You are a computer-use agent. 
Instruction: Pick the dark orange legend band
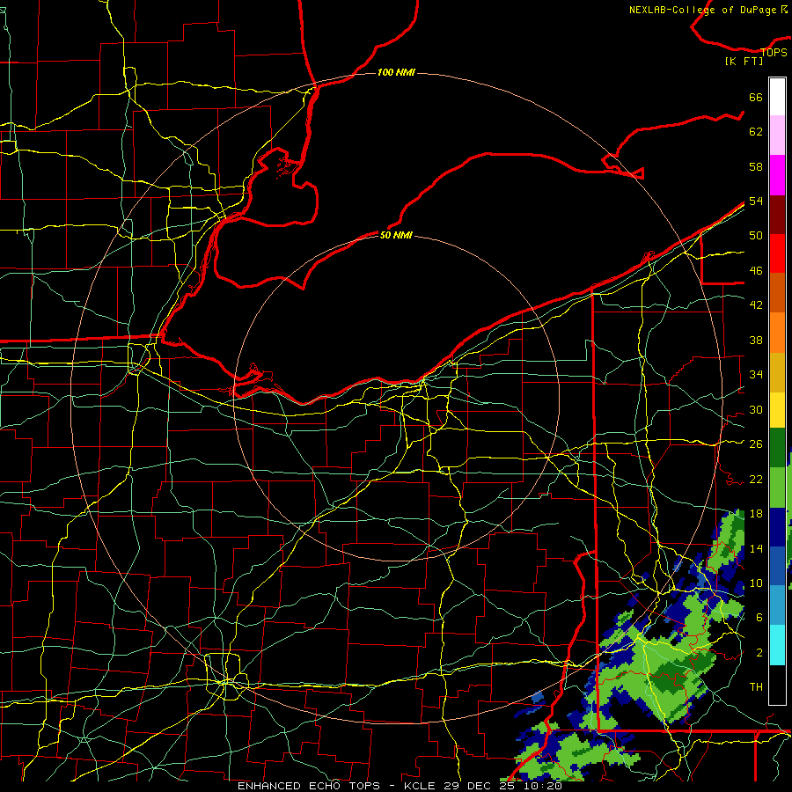[x=777, y=293]
